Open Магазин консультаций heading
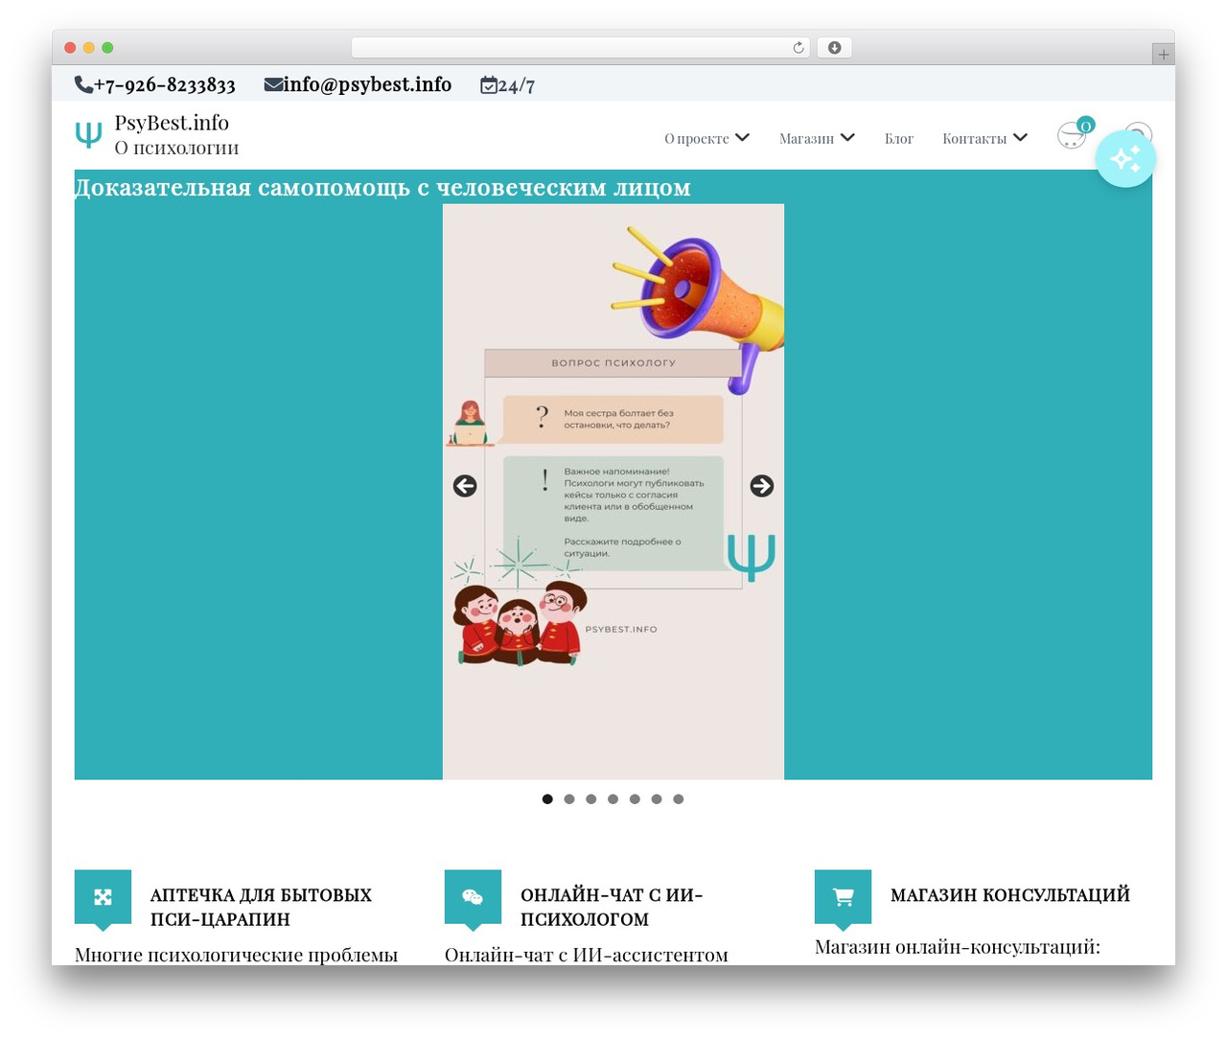This screenshot has height=1039, width=1227. click(1010, 895)
